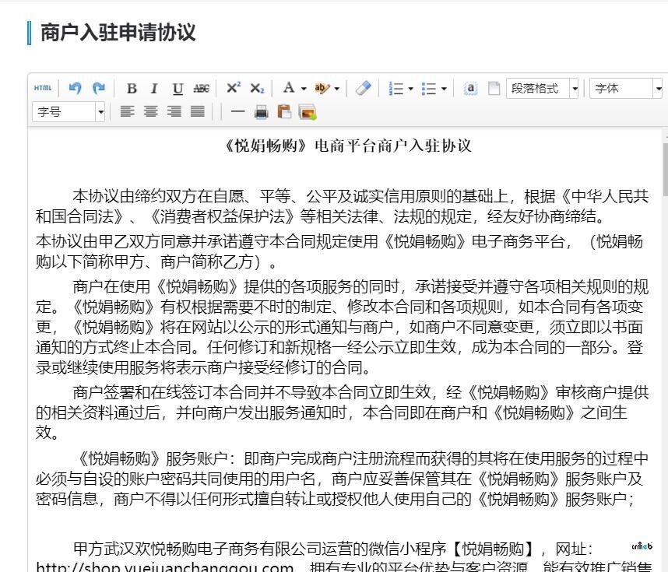Click in paragraph starting 商户签署和在线签订

click(x=342, y=412)
